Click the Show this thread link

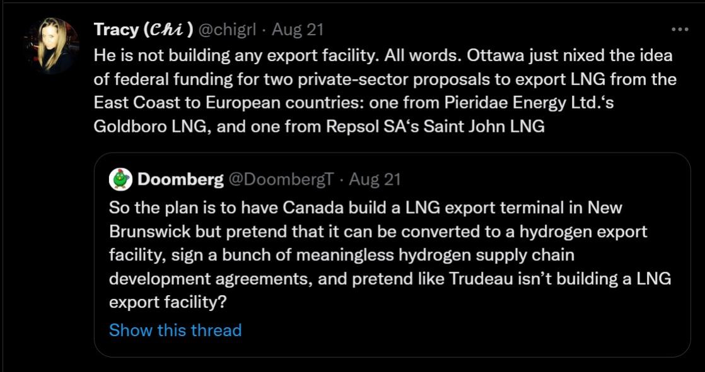click(175, 330)
